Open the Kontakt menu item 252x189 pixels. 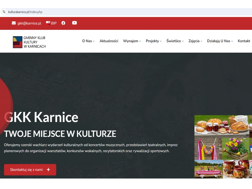244,41
